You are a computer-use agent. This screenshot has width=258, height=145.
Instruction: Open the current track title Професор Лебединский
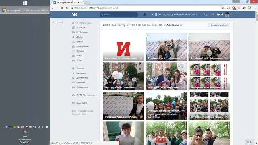click(x=181, y=14)
